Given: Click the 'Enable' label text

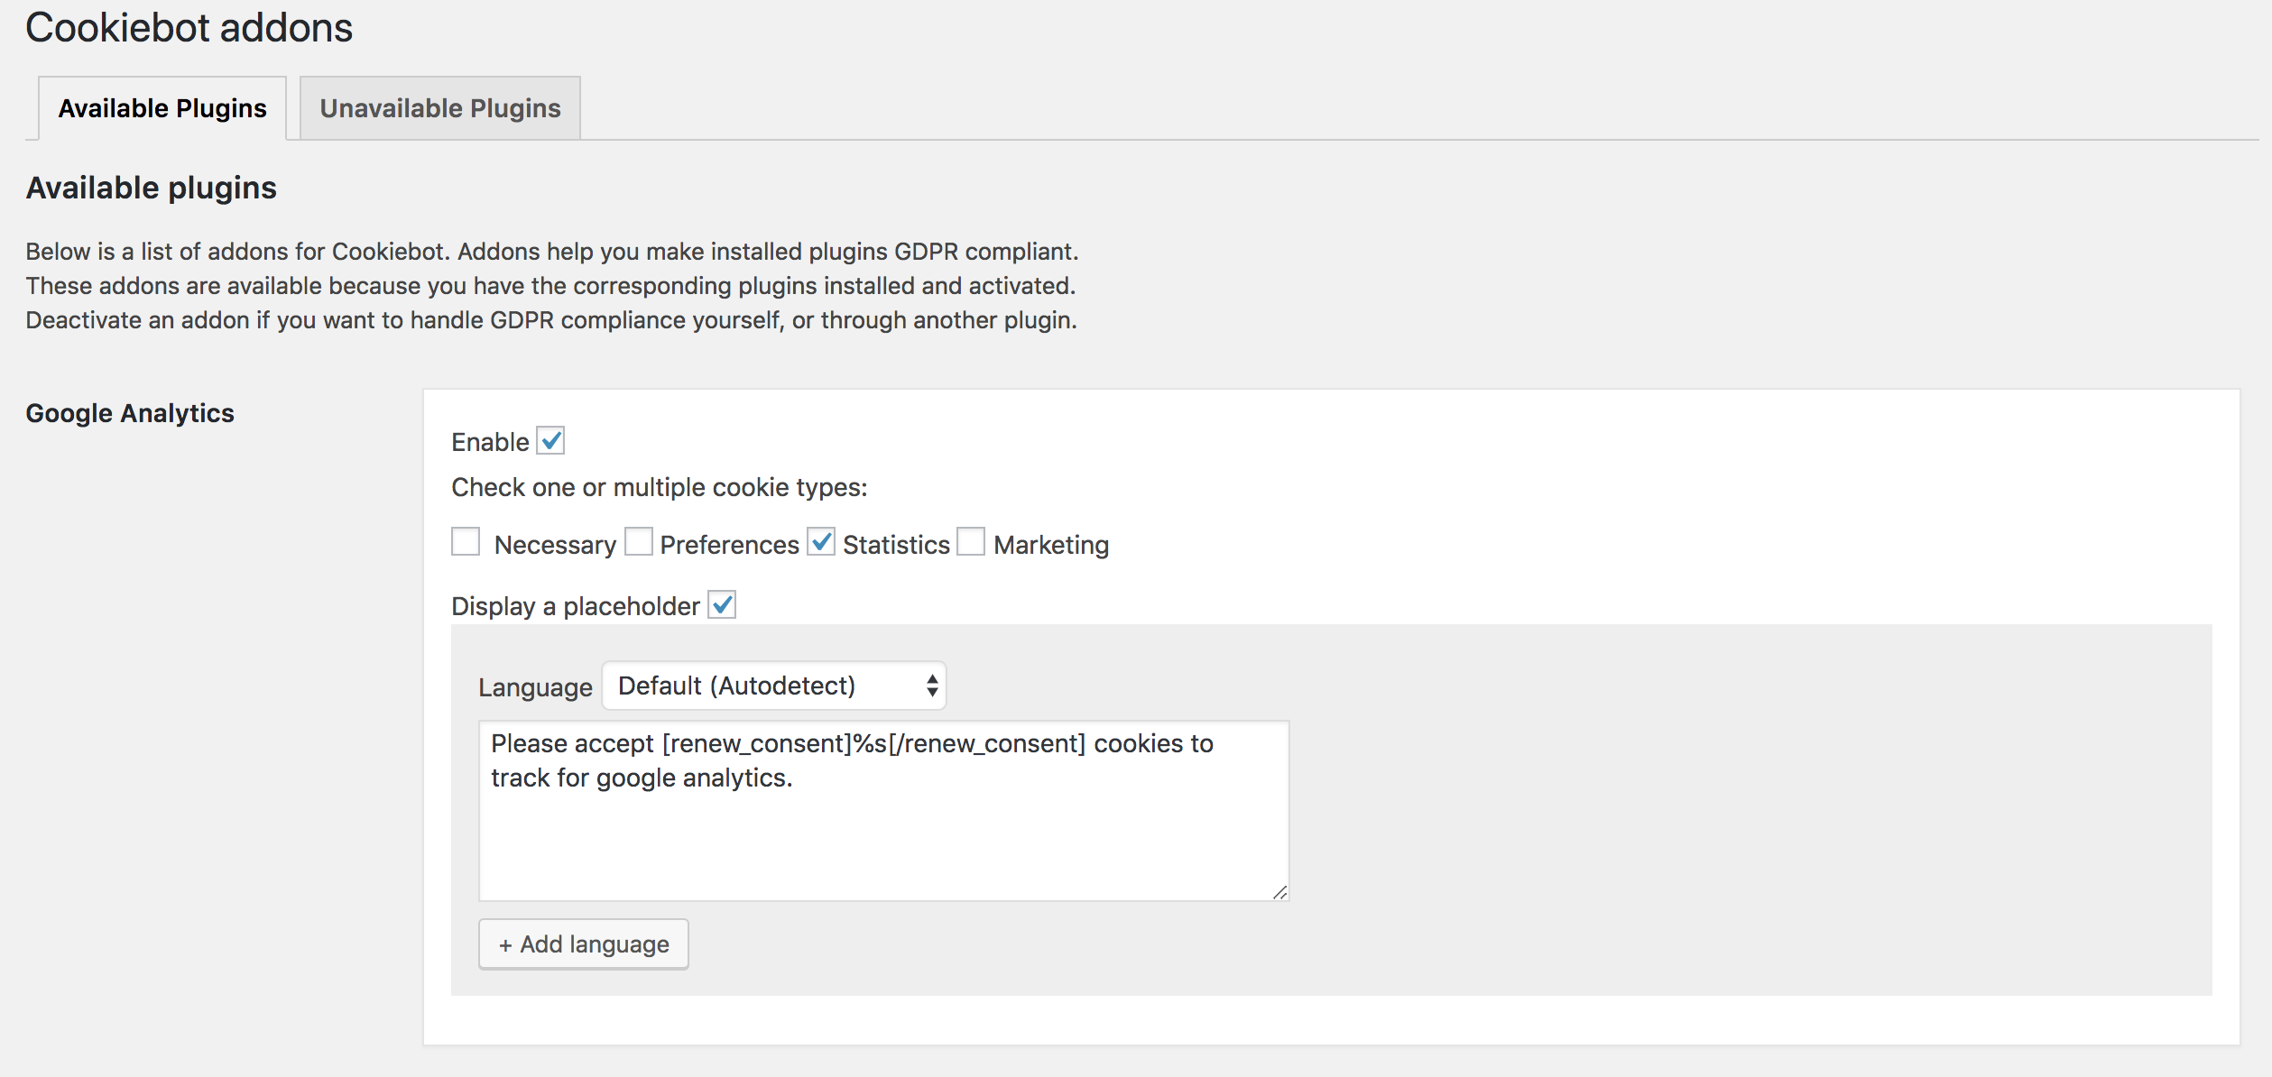Looking at the screenshot, I should click(490, 442).
